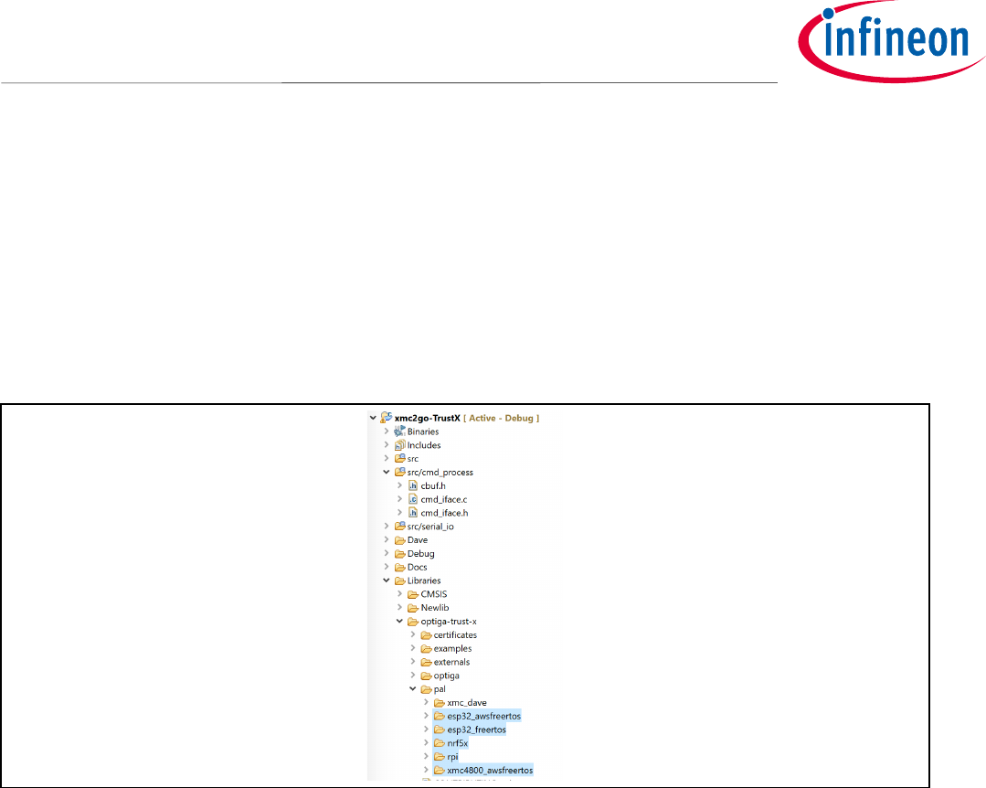Expand the cmd_iface.h file arrow
This screenshot has width=986, height=788.
(x=399, y=513)
